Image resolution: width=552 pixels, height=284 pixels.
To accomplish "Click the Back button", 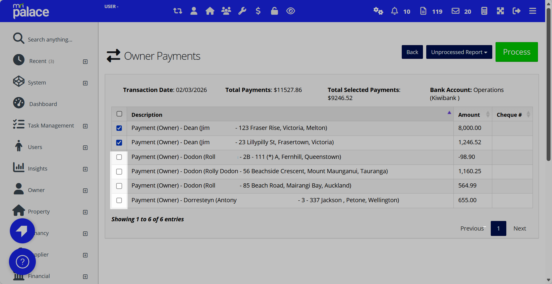I will tap(412, 52).
